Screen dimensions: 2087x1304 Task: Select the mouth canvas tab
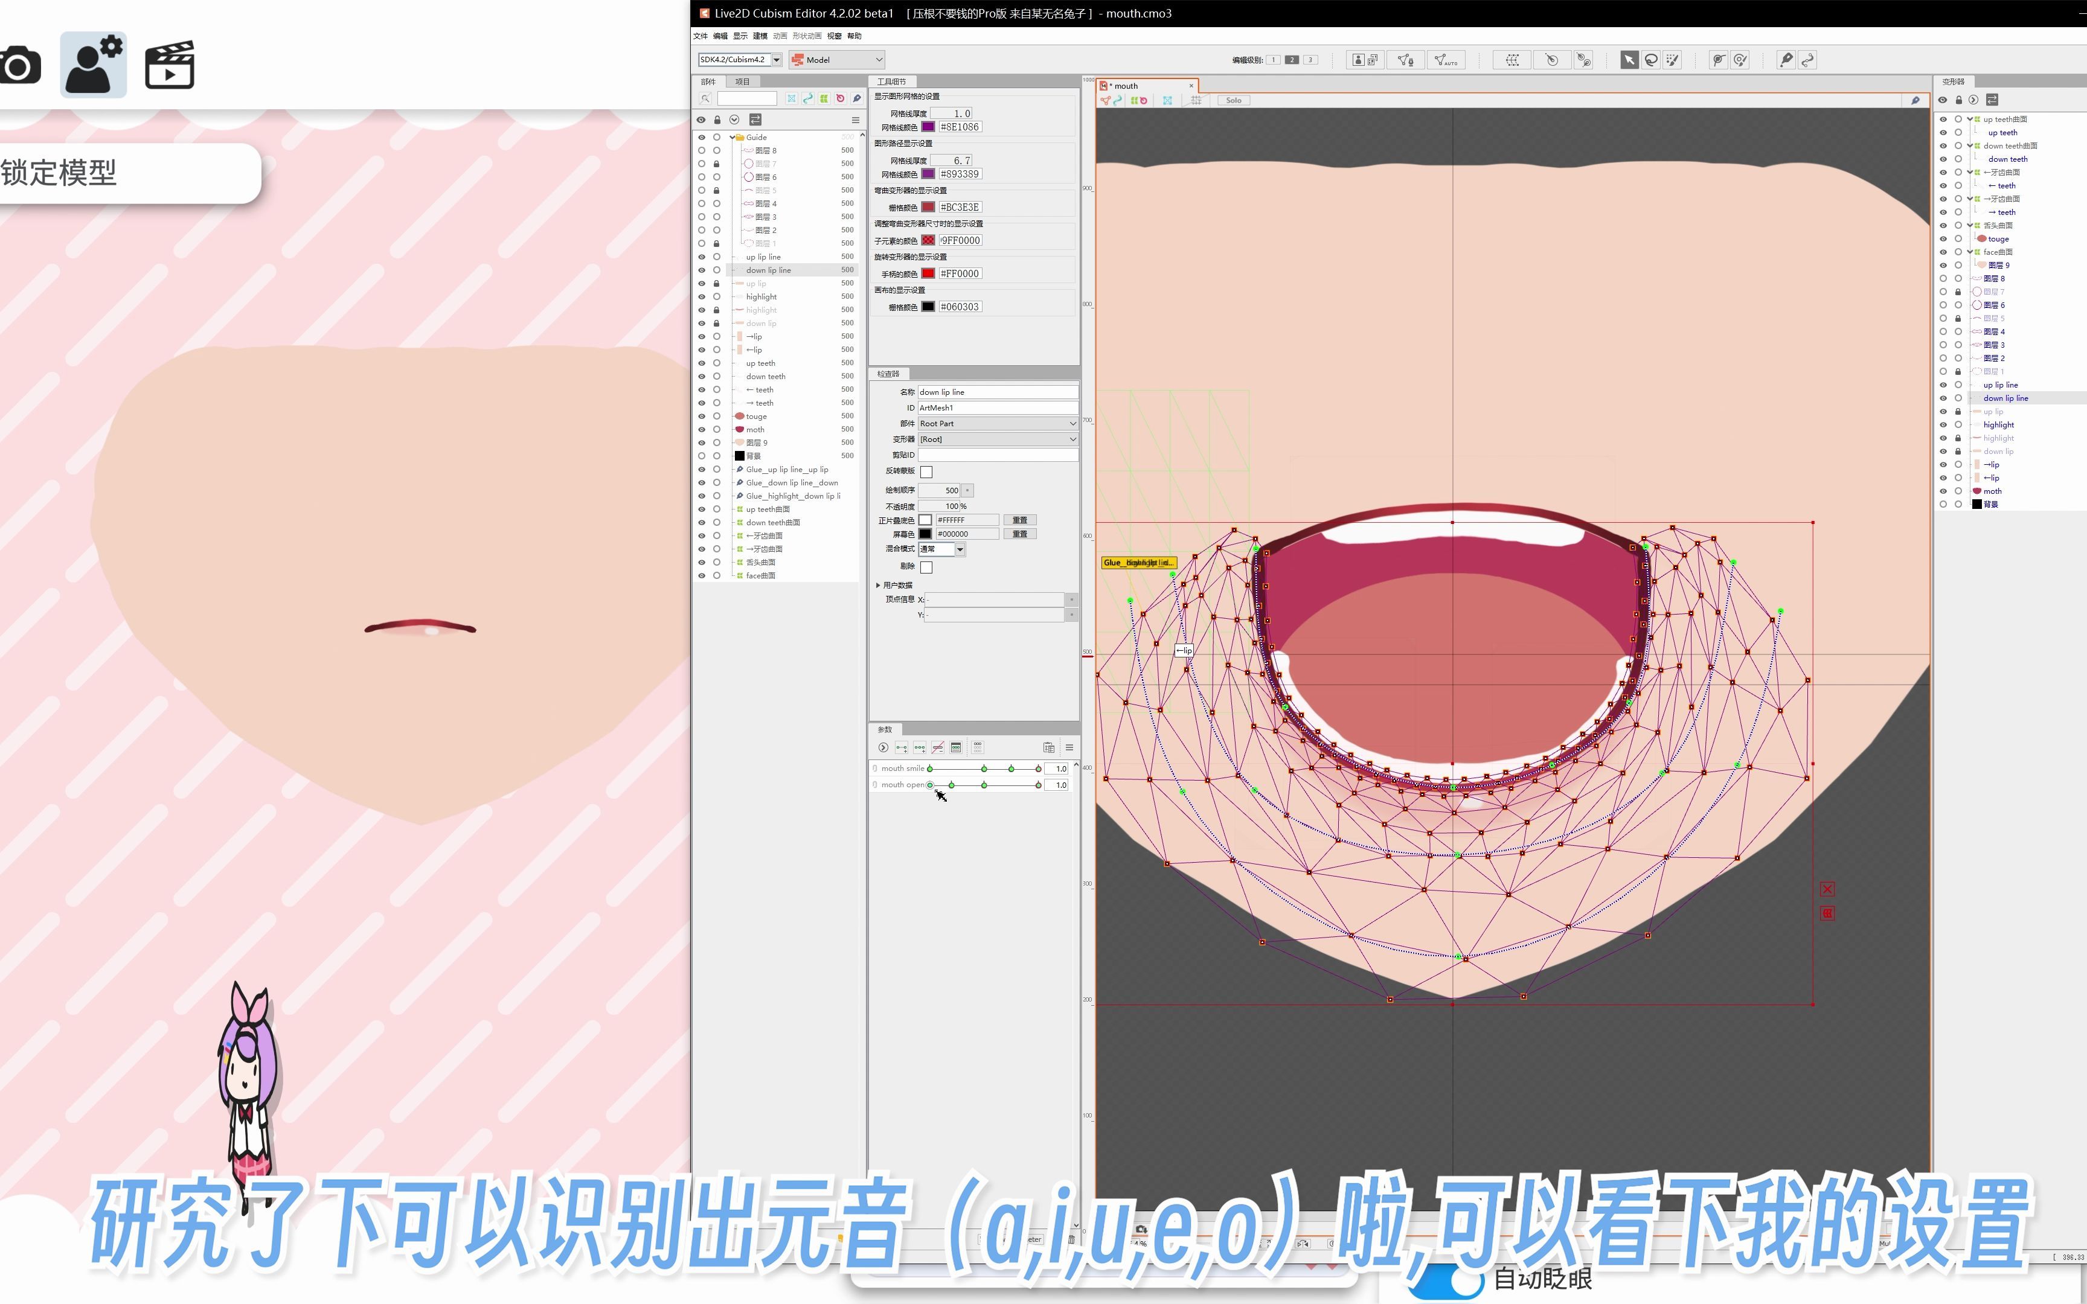click(x=1147, y=85)
